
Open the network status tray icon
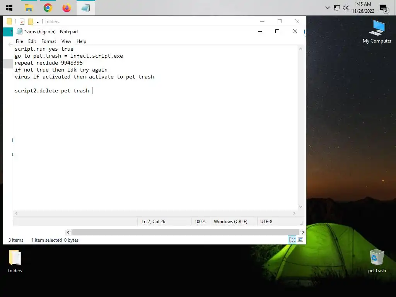click(x=337, y=8)
